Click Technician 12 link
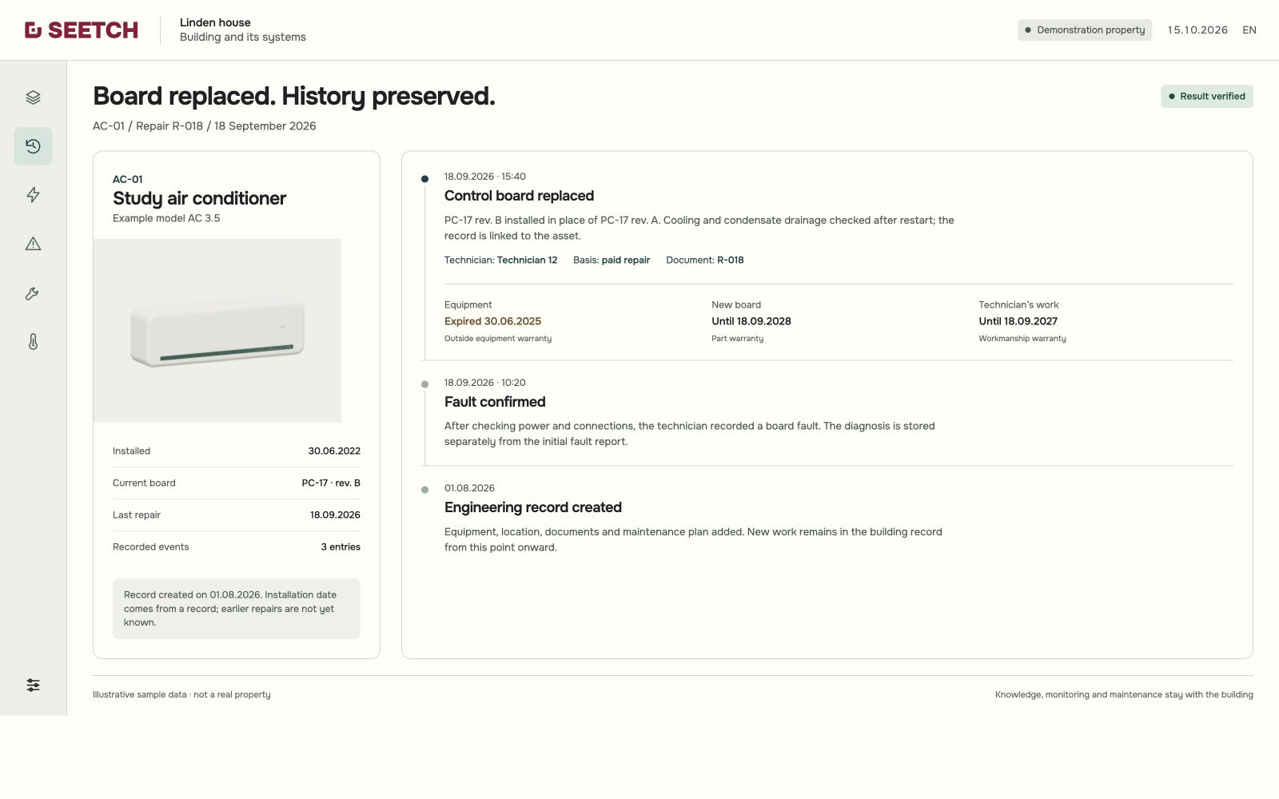Screen dimensions: 1279x799 [528, 260]
